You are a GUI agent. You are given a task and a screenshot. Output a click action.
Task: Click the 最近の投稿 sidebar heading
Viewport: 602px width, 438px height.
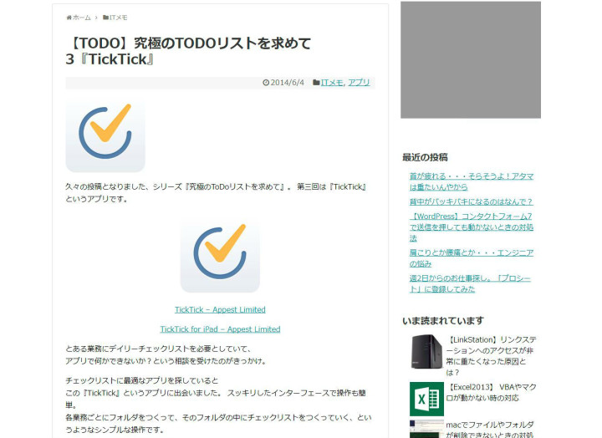[x=425, y=157]
